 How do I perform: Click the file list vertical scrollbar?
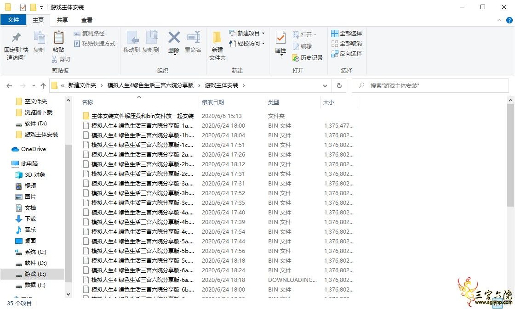coord(510,156)
